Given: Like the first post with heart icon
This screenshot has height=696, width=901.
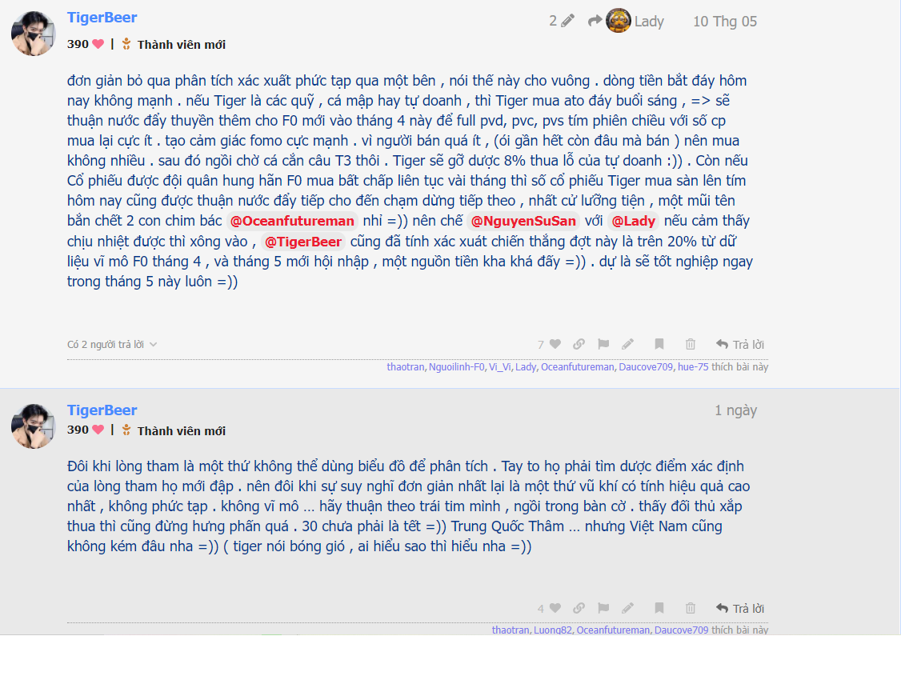Looking at the screenshot, I should pyautogui.click(x=555, y=344).
